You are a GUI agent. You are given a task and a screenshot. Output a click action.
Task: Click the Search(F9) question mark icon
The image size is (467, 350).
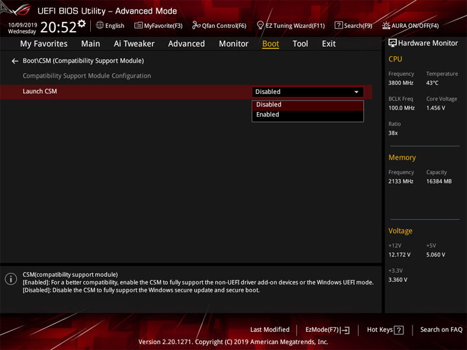(339, 25)
